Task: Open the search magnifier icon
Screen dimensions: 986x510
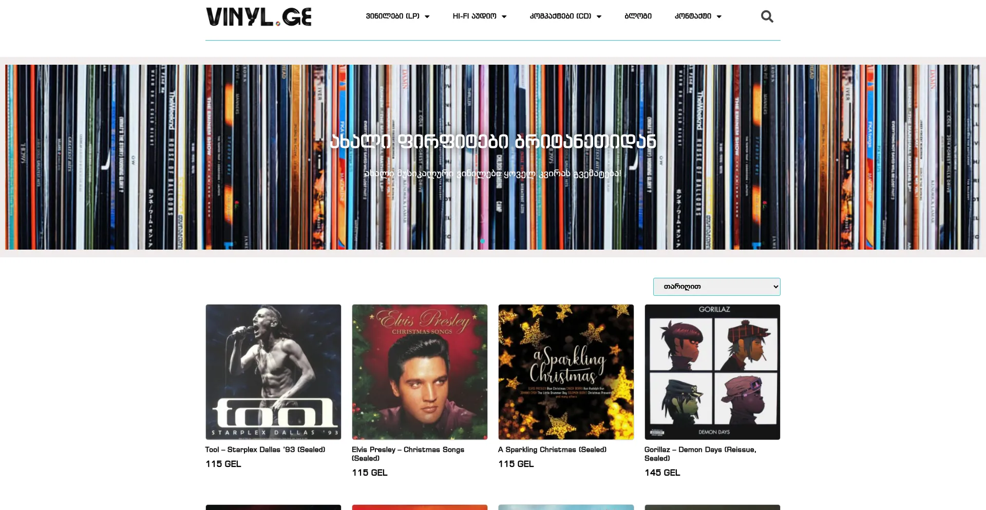Action: click(767, 16)
